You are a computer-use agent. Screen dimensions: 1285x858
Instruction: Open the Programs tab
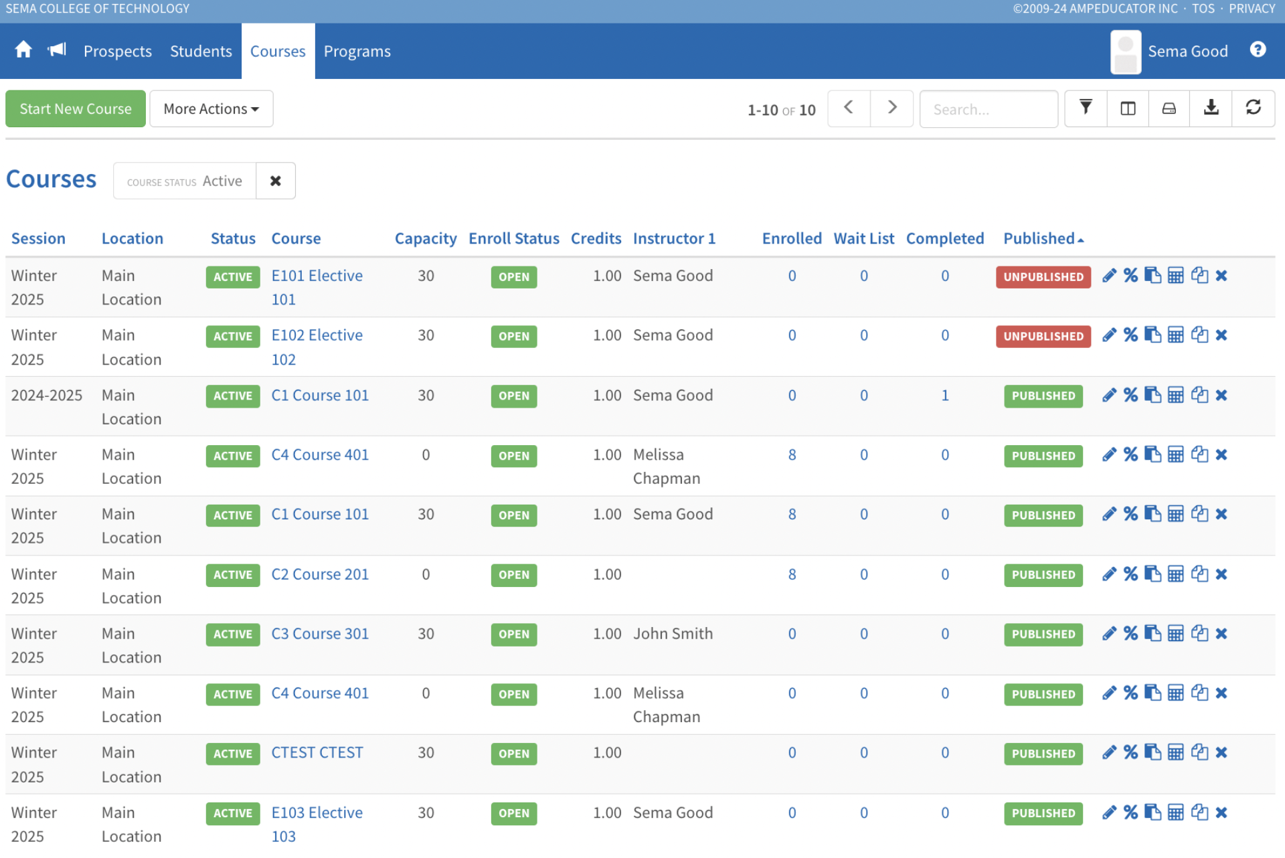point(357,52)
